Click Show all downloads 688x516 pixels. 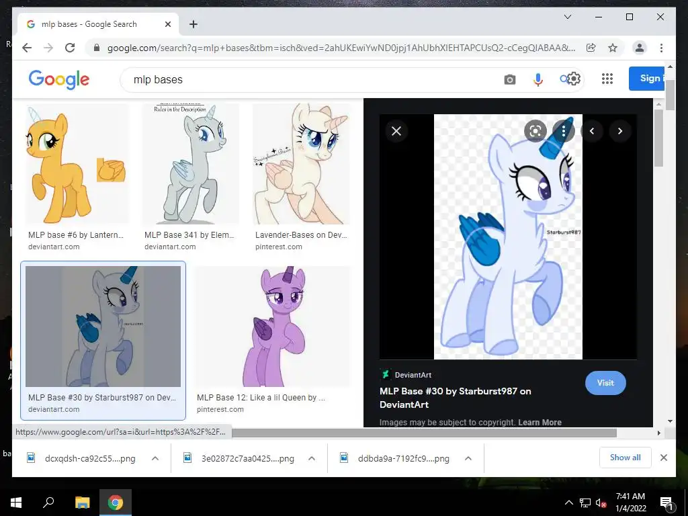pyautogui.click(x=626, y=458)
